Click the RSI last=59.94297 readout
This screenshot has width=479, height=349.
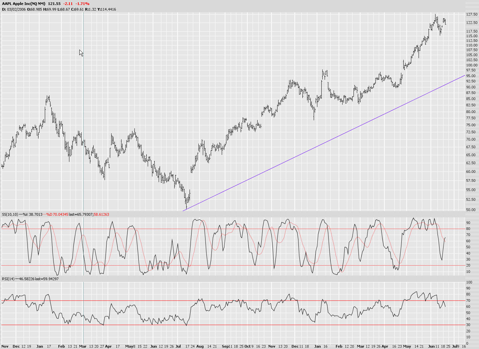coord(46,279)
